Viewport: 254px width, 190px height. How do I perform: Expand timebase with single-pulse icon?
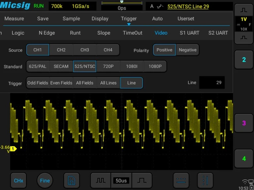142,181
